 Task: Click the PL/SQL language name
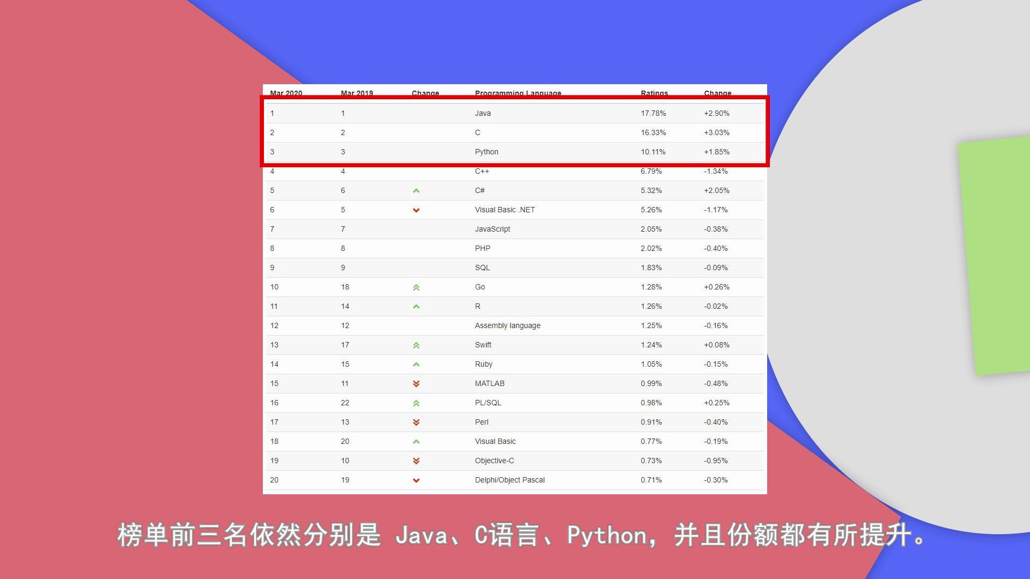point(488,403)
